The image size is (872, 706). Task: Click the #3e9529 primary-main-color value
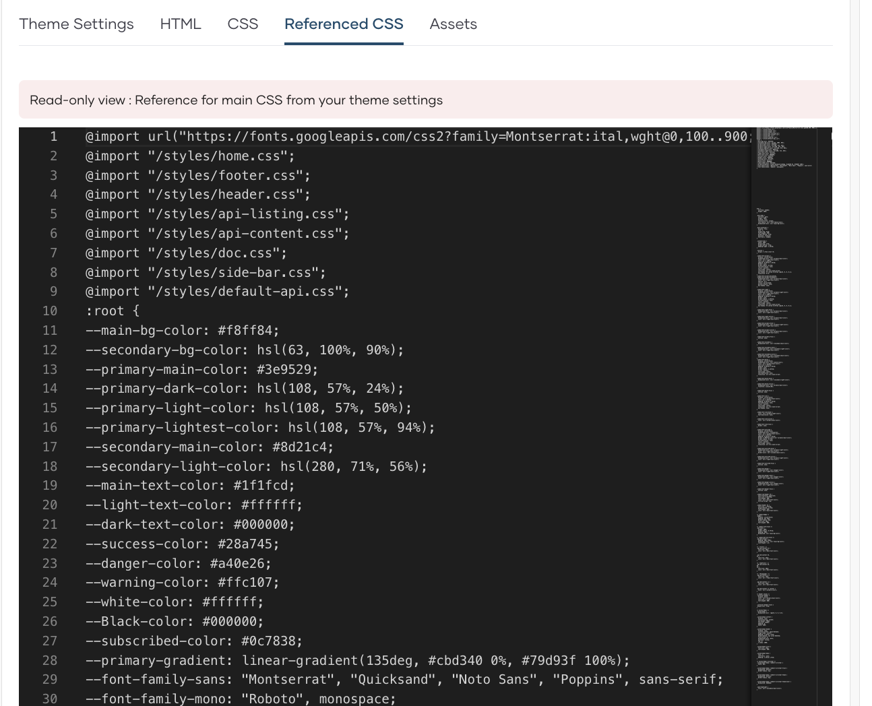click(286, 370)
